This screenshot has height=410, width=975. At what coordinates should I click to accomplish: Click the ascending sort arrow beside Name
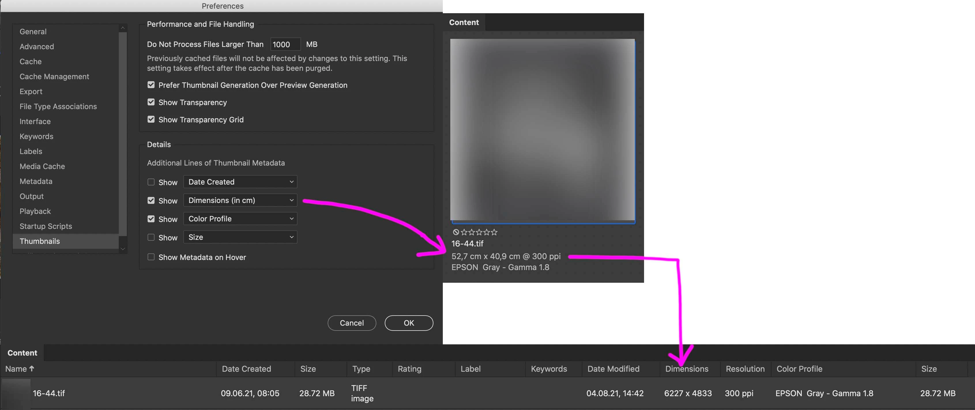pyautogui.click(x=32, y=369)
